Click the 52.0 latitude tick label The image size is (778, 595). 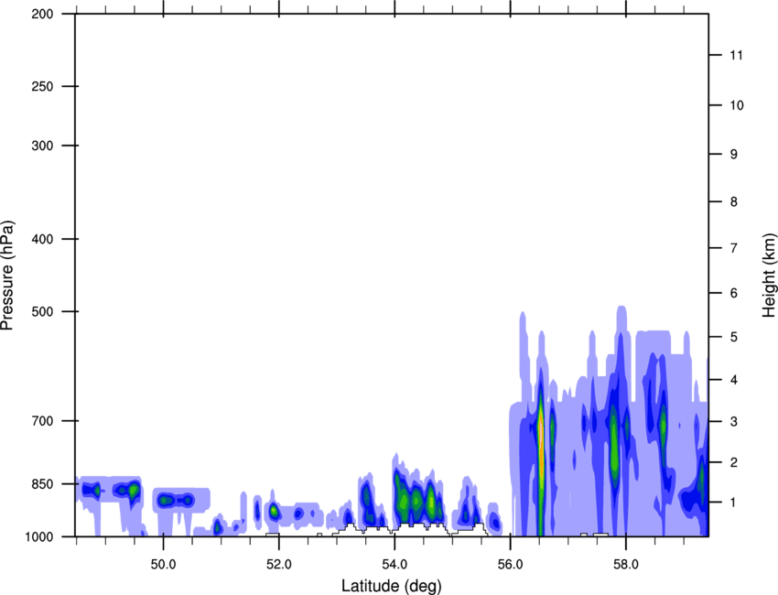click(x=279, y=564)
